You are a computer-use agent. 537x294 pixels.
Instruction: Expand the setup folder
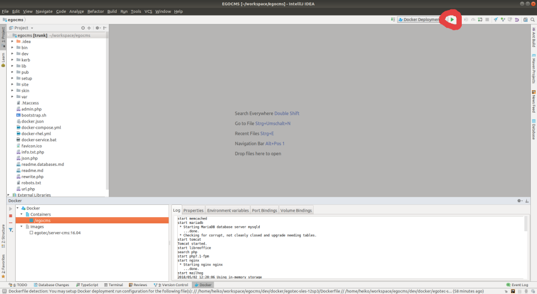pos(12,78)
